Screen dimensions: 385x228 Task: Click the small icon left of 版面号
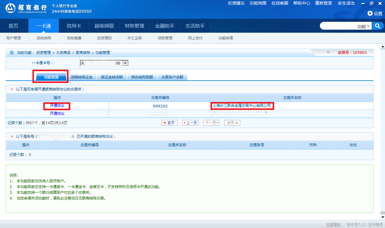(x=328, y=52)
